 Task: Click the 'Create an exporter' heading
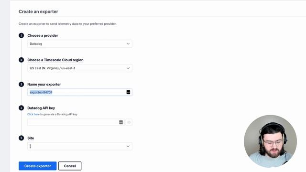coord(38,11)
